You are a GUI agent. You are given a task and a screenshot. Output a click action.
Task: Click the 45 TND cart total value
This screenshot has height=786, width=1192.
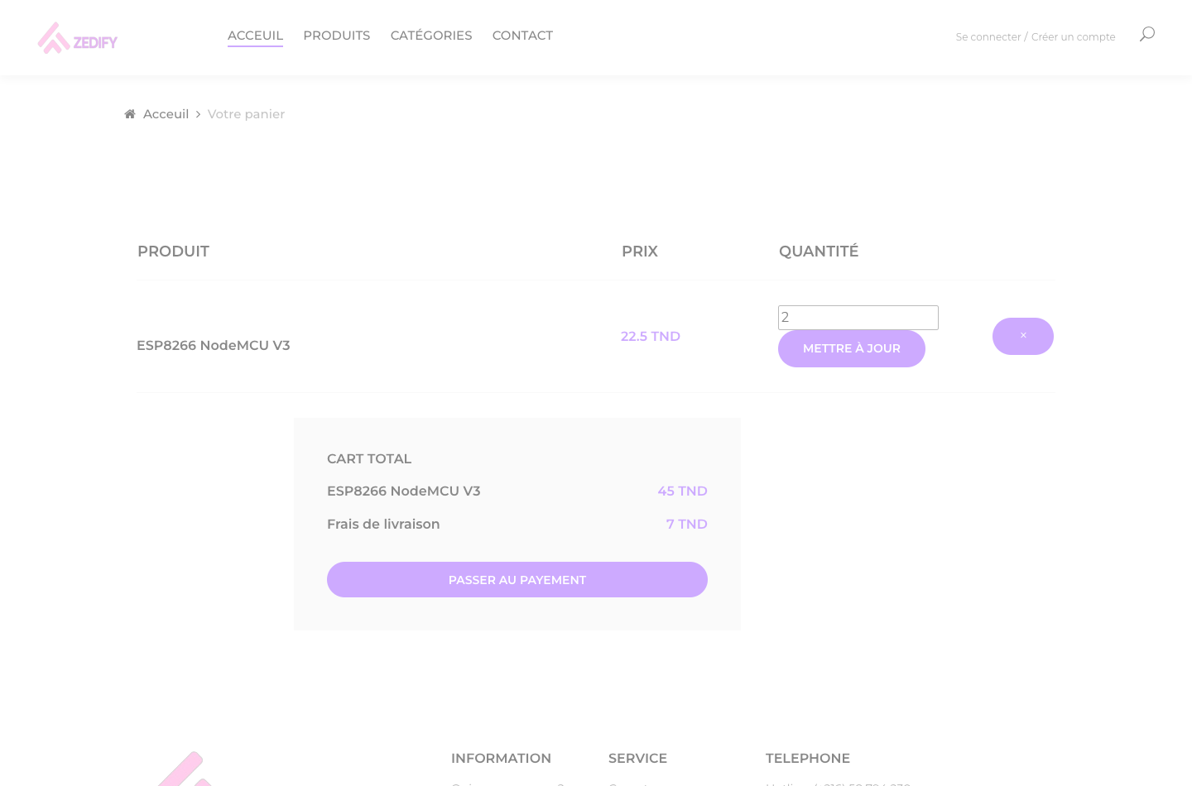point(683,491)
